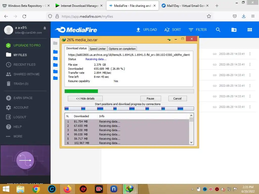This screenshot has height=194, width=259.
Task: Select UPGRADE TO PRO in the sidebar
Action: [x=23, y=45]
